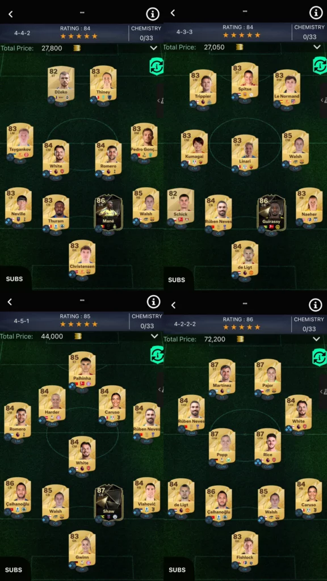Click the coins icon beside the 44,000 price

77,336
